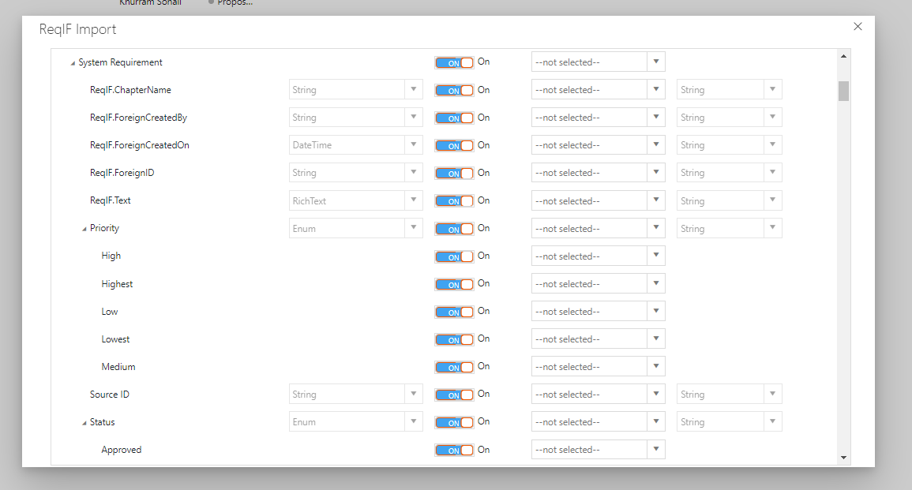912x490 pixels.
Task: Click the scrollbar down arrow
Action: [x=843, y=457]
